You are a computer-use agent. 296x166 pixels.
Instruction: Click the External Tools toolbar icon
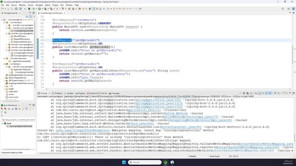pos(51,9)
